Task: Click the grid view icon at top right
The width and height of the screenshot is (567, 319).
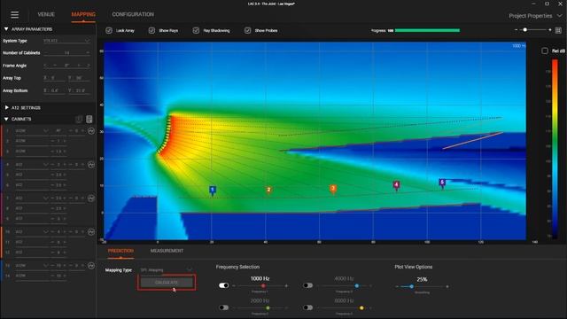Action: (558, 30)
